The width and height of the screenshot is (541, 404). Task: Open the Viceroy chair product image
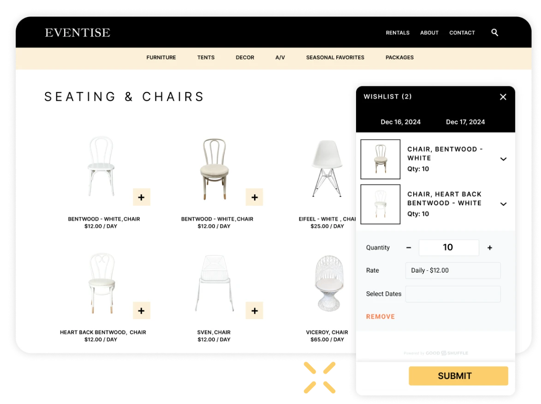(331, 284)
